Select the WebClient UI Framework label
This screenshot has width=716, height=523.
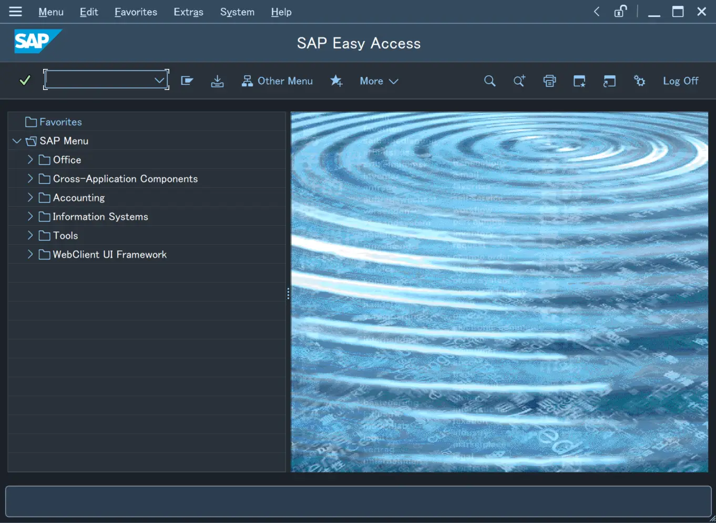[x=110, y=254]
